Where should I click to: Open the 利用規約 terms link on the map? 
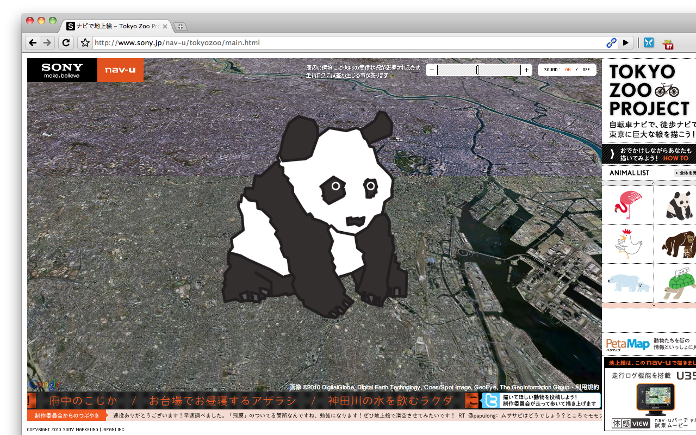pyautogui.click(x=587, y=387)
